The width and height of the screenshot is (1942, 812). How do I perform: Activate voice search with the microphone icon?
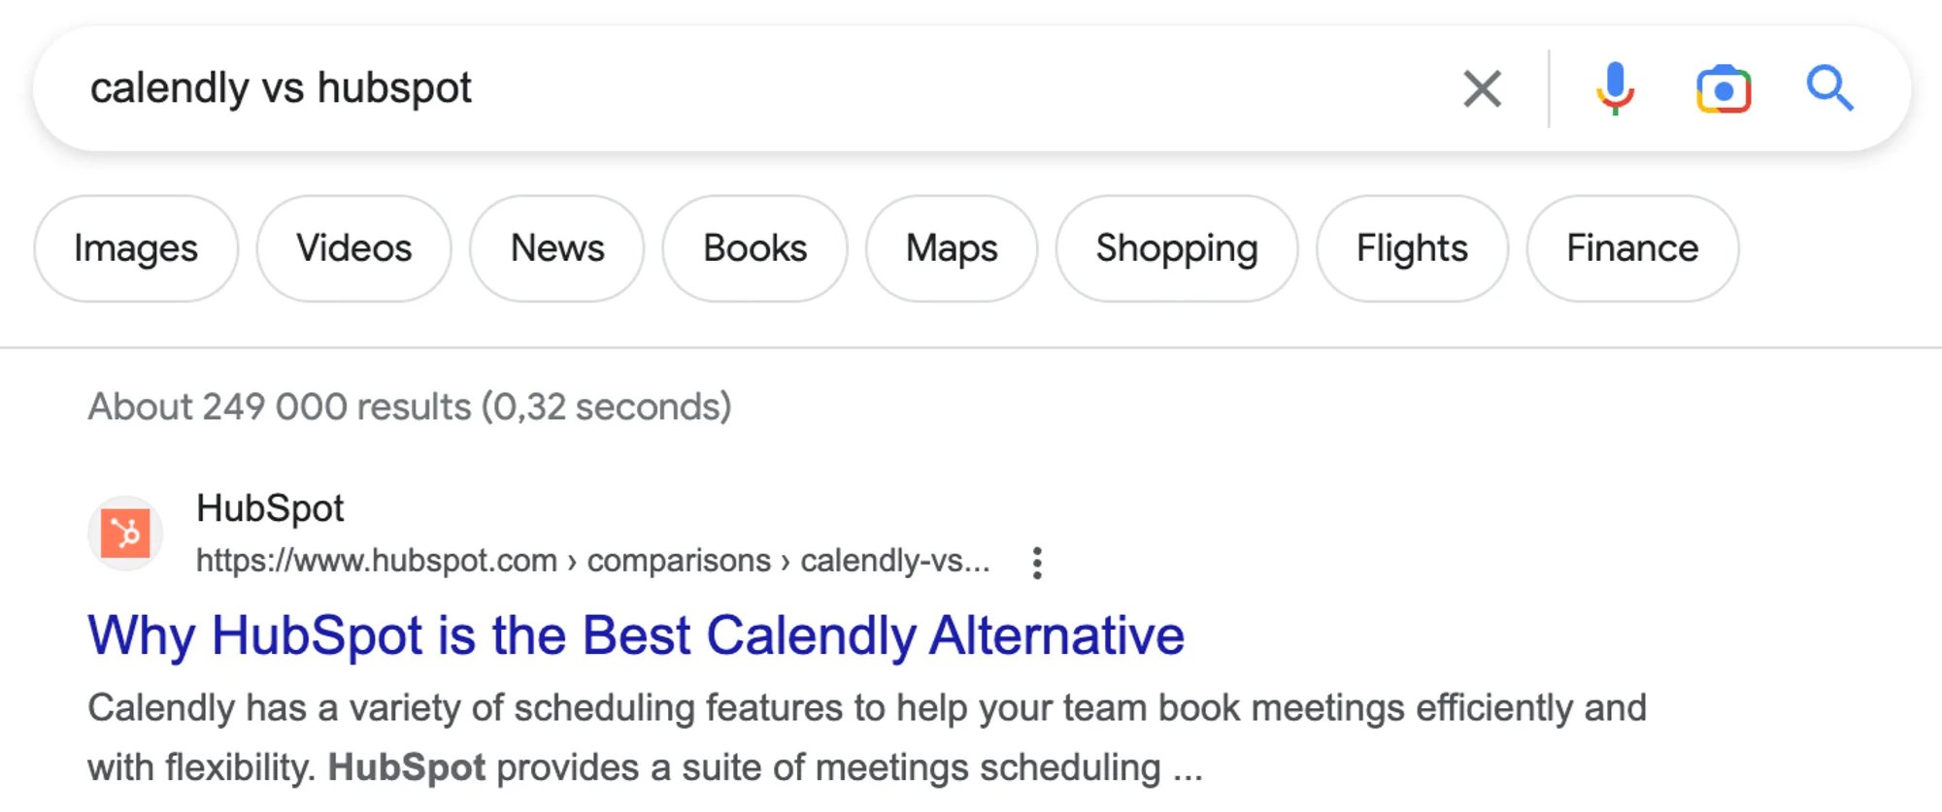[1615, 87]
